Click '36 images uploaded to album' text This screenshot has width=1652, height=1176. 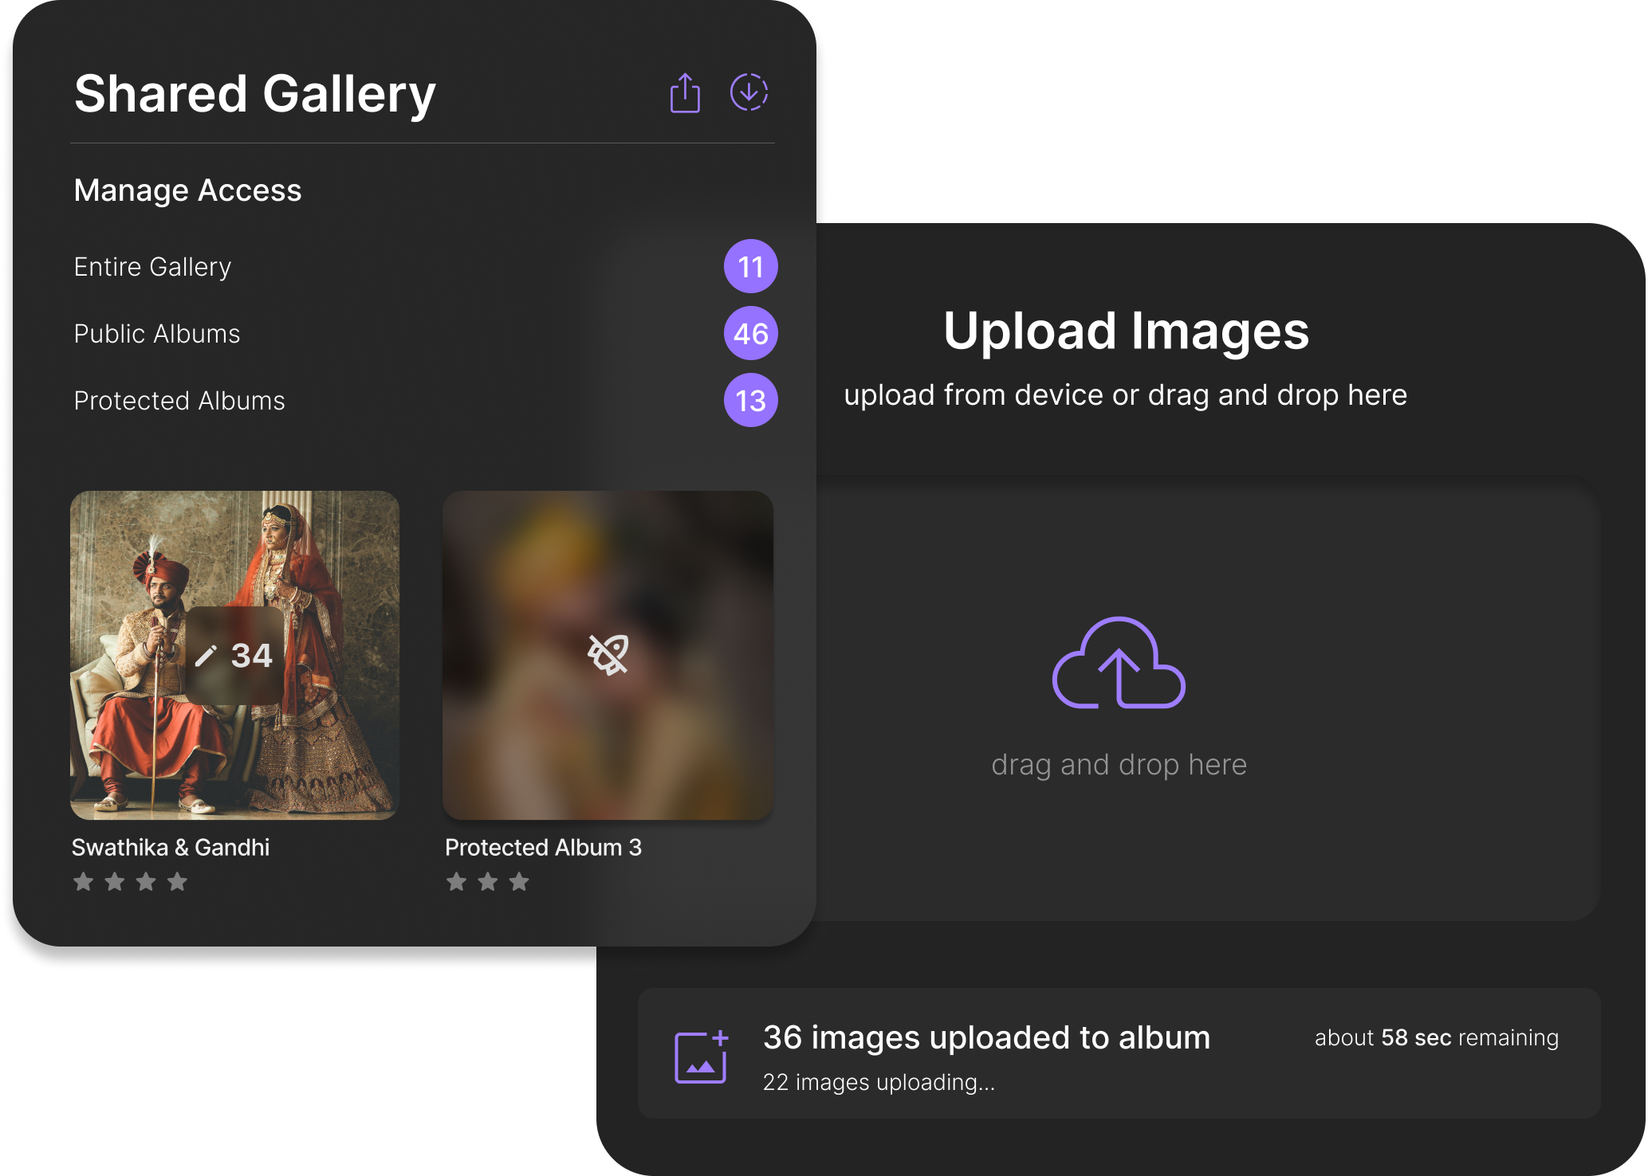[986, 1037]
